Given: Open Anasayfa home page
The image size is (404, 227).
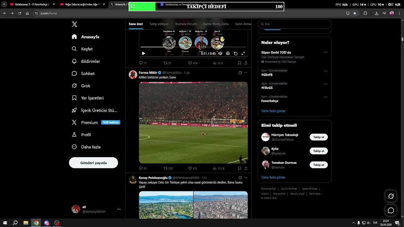Looking at the screenshot, I should [x=86, y=37].
